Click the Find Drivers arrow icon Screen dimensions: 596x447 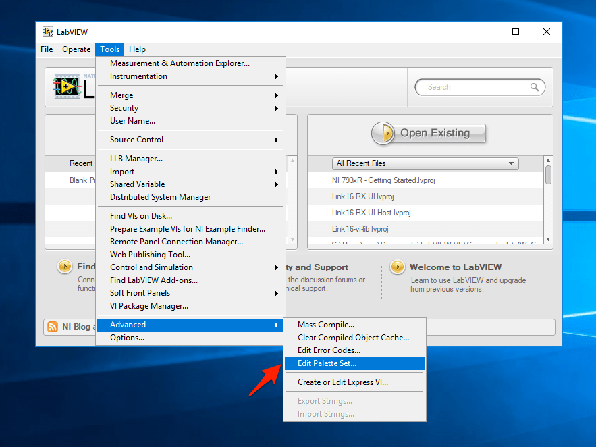65,267
